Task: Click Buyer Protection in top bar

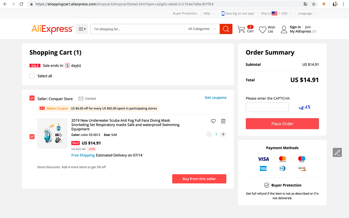Action: [x=185, y=13]
